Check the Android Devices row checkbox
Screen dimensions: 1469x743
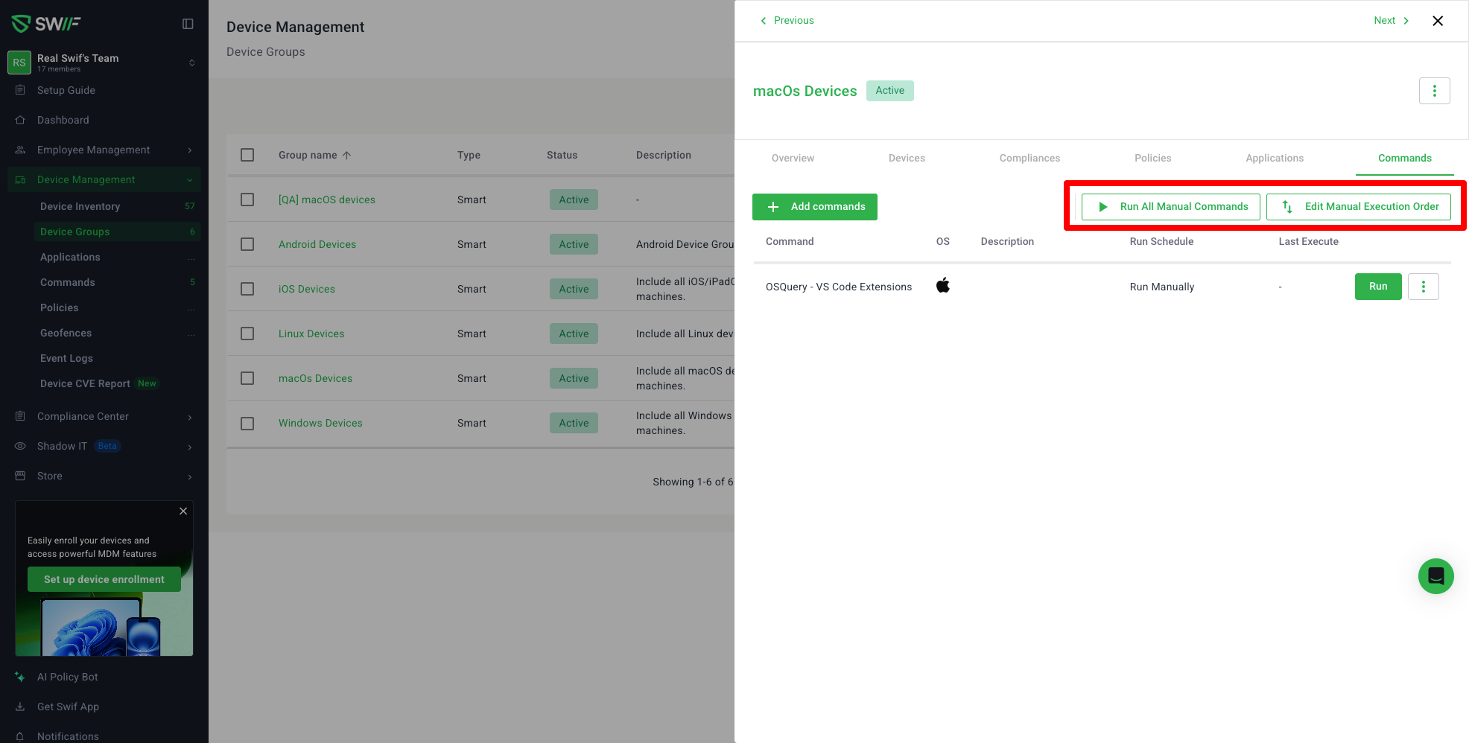coord(247,244)
